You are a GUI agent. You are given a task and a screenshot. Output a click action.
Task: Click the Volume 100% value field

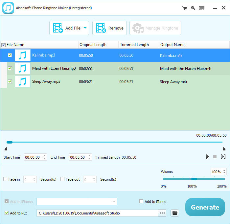(x=216, y=172)
